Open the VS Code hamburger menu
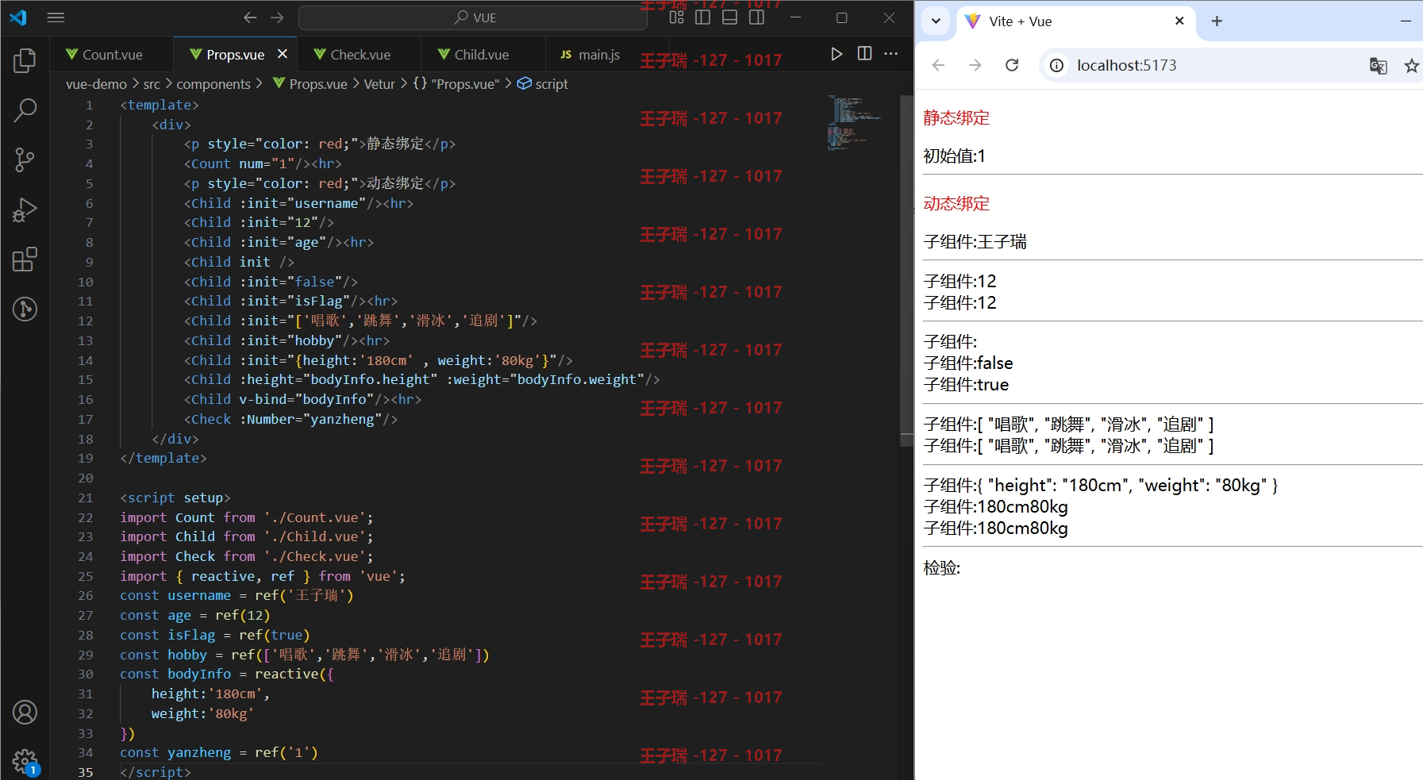Image resolution: width=1423 pixels, height=780 pixels. (x=56, y=17)
